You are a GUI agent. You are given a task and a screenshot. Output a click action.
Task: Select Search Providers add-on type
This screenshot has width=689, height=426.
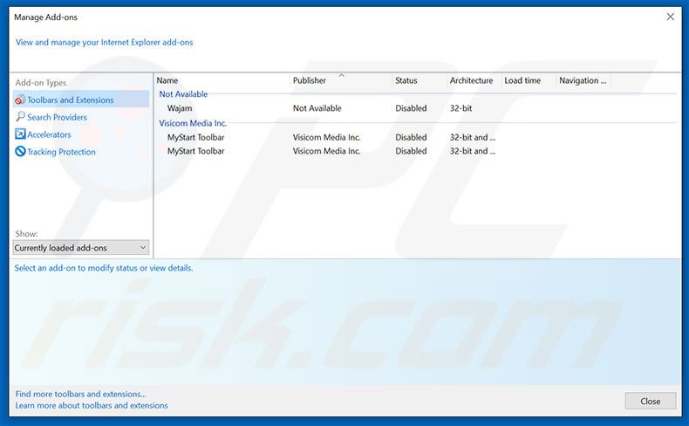pos(57,117)
